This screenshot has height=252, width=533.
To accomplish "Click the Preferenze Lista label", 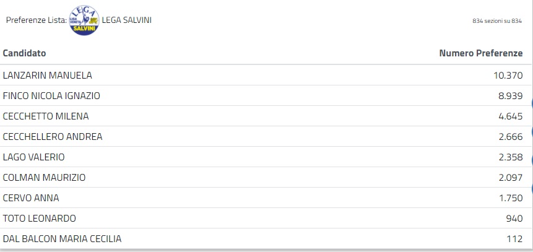I will 36,20.
